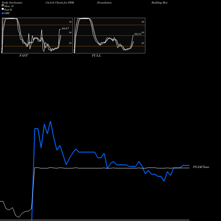Click the Fast K legend swatch
Viewport: 221px width, 221px height.
coord(3,9)
